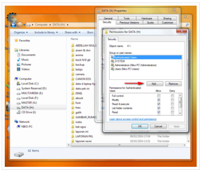
Task: Open the Sharing tab
Action: (x=167, y=19)
